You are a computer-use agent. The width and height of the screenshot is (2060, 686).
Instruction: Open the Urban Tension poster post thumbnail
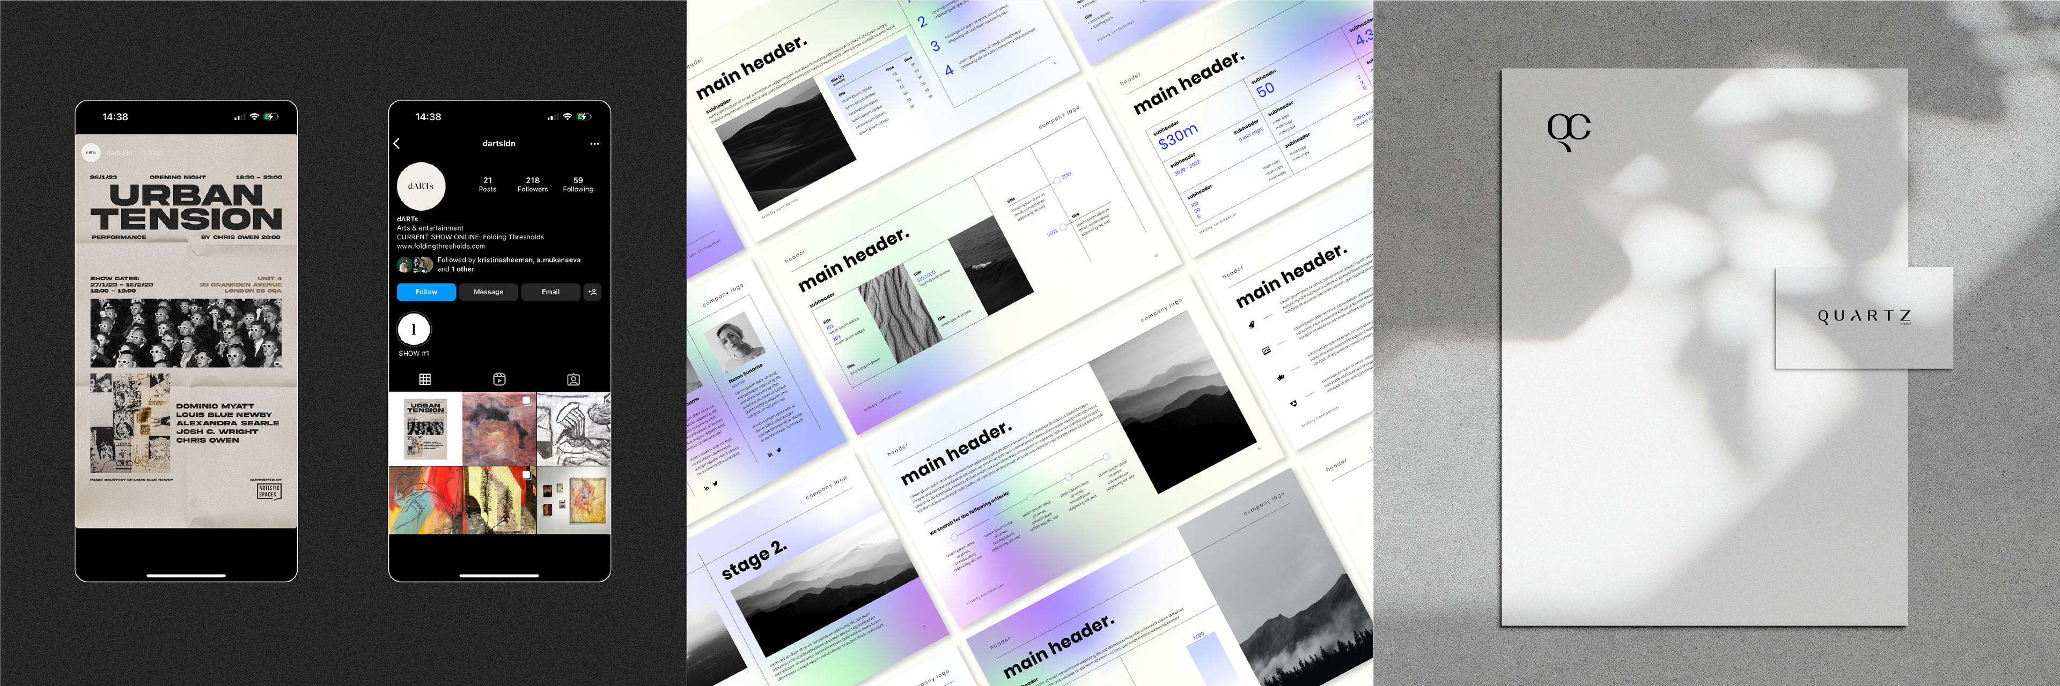pos(425,428)
